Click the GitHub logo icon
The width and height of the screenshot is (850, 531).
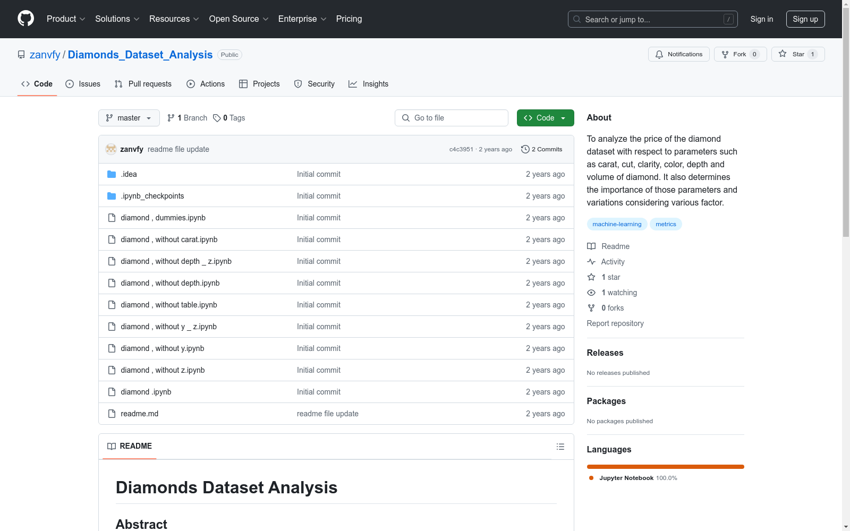pyautogui.click(x=25, y=19)
